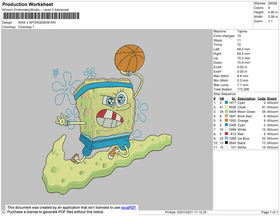280x216 pixels.
Task: Select the Chalk color swatch
Action: [x=226, y=107]
